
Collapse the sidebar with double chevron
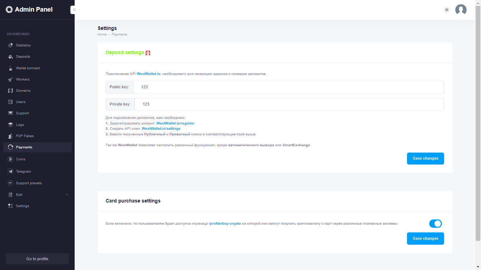tap(74, 10)
